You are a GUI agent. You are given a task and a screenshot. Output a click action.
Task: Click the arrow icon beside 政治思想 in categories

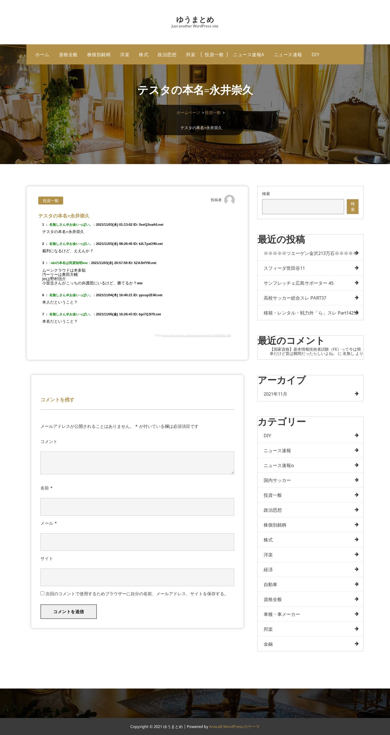(x=357, y=510)
